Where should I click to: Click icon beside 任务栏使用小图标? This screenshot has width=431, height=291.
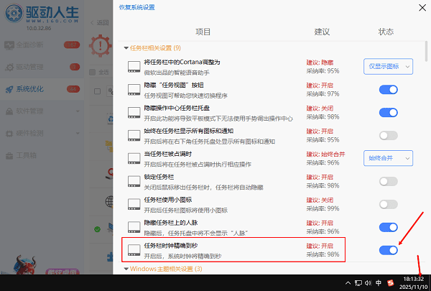point(134,204)
